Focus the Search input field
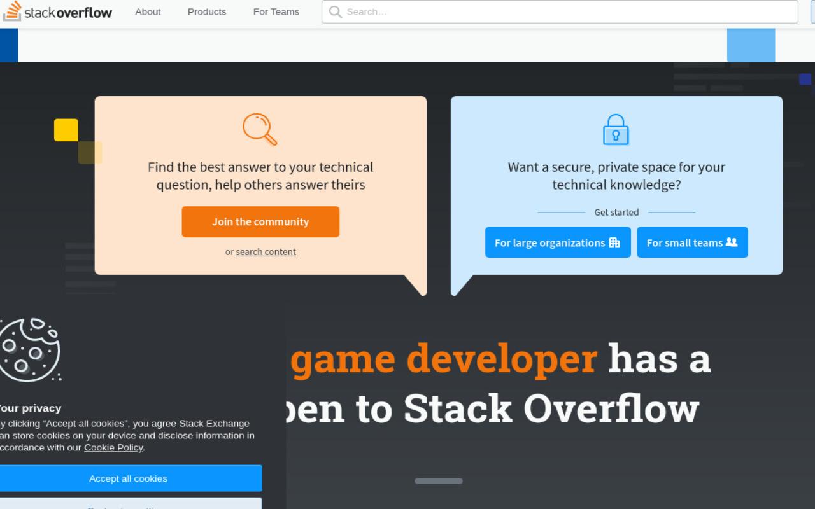The width and height of the screenshot is (815, 509). point(560,11)
